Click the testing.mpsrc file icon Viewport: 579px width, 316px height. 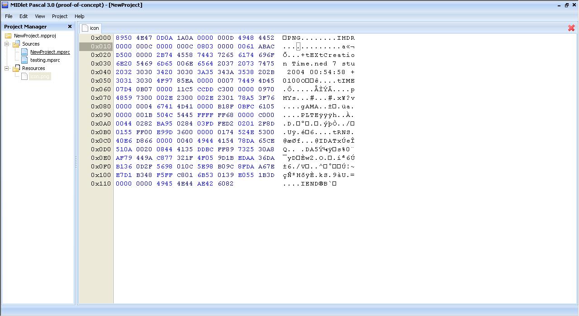click(x=24, y=60)
